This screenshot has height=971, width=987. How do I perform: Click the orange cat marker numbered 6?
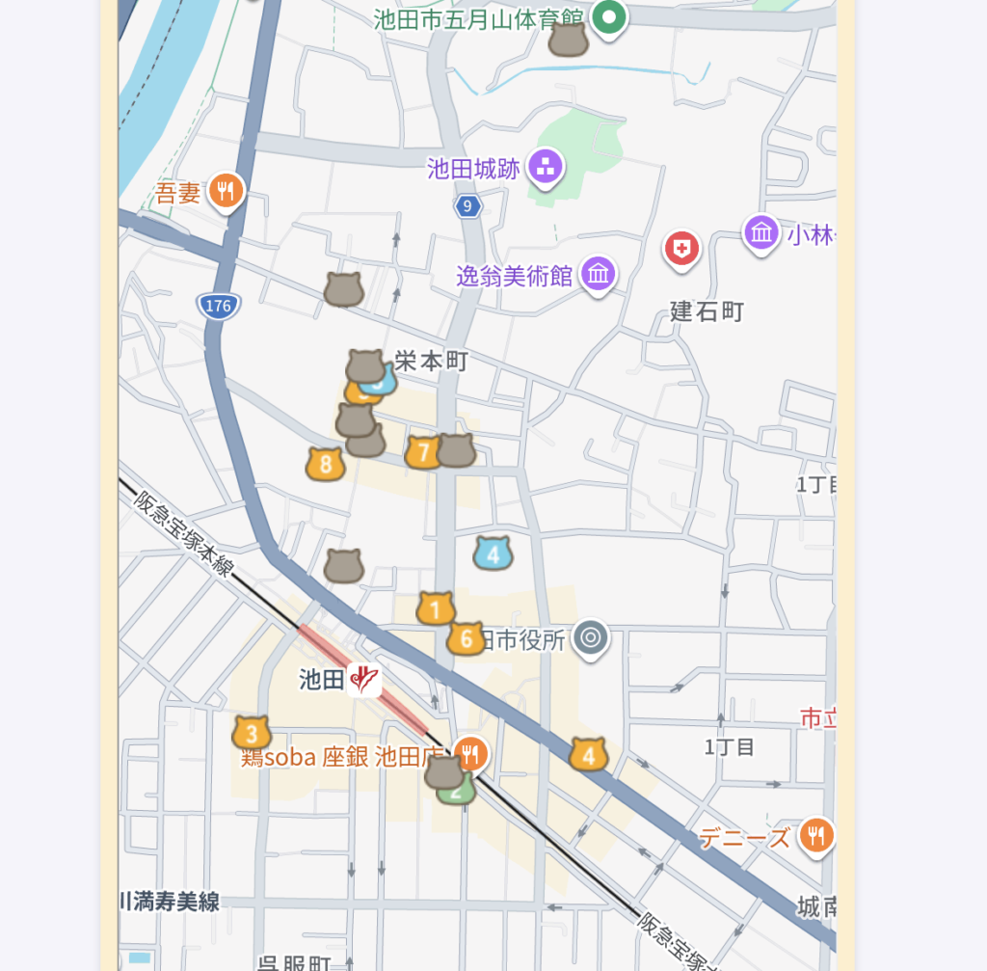coord(466,638)
